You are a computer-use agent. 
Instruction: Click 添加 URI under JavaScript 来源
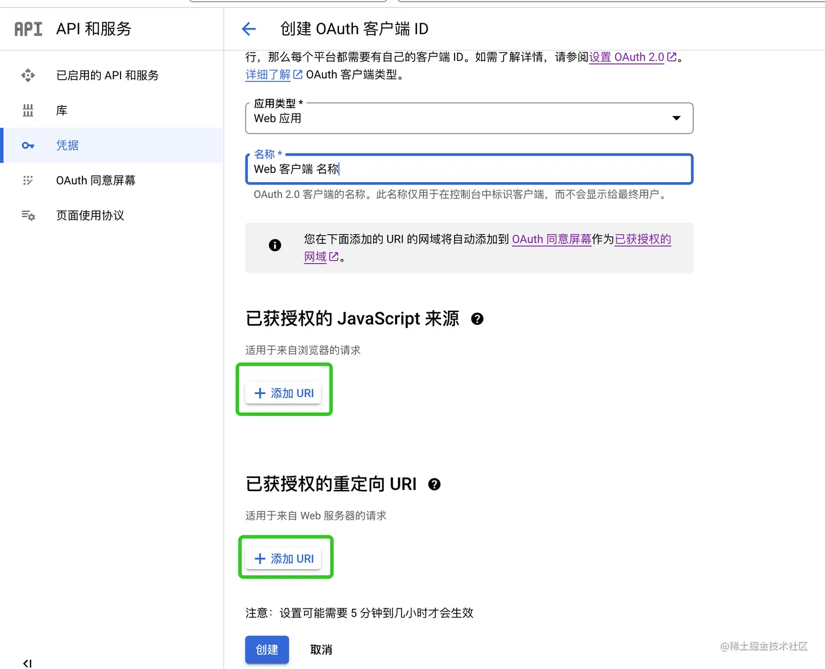pos(284,393)
